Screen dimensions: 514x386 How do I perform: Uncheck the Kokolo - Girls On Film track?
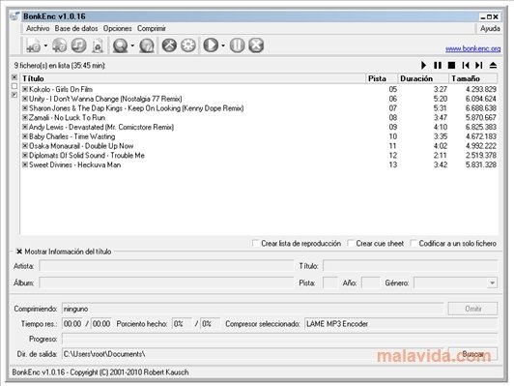[25, 89]
